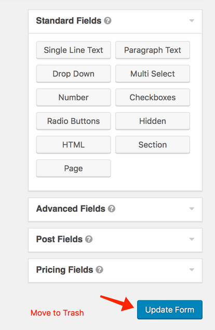Add a Radio Buttons field
Viewport: 215px width, 330px height.
tap(74, 121)
